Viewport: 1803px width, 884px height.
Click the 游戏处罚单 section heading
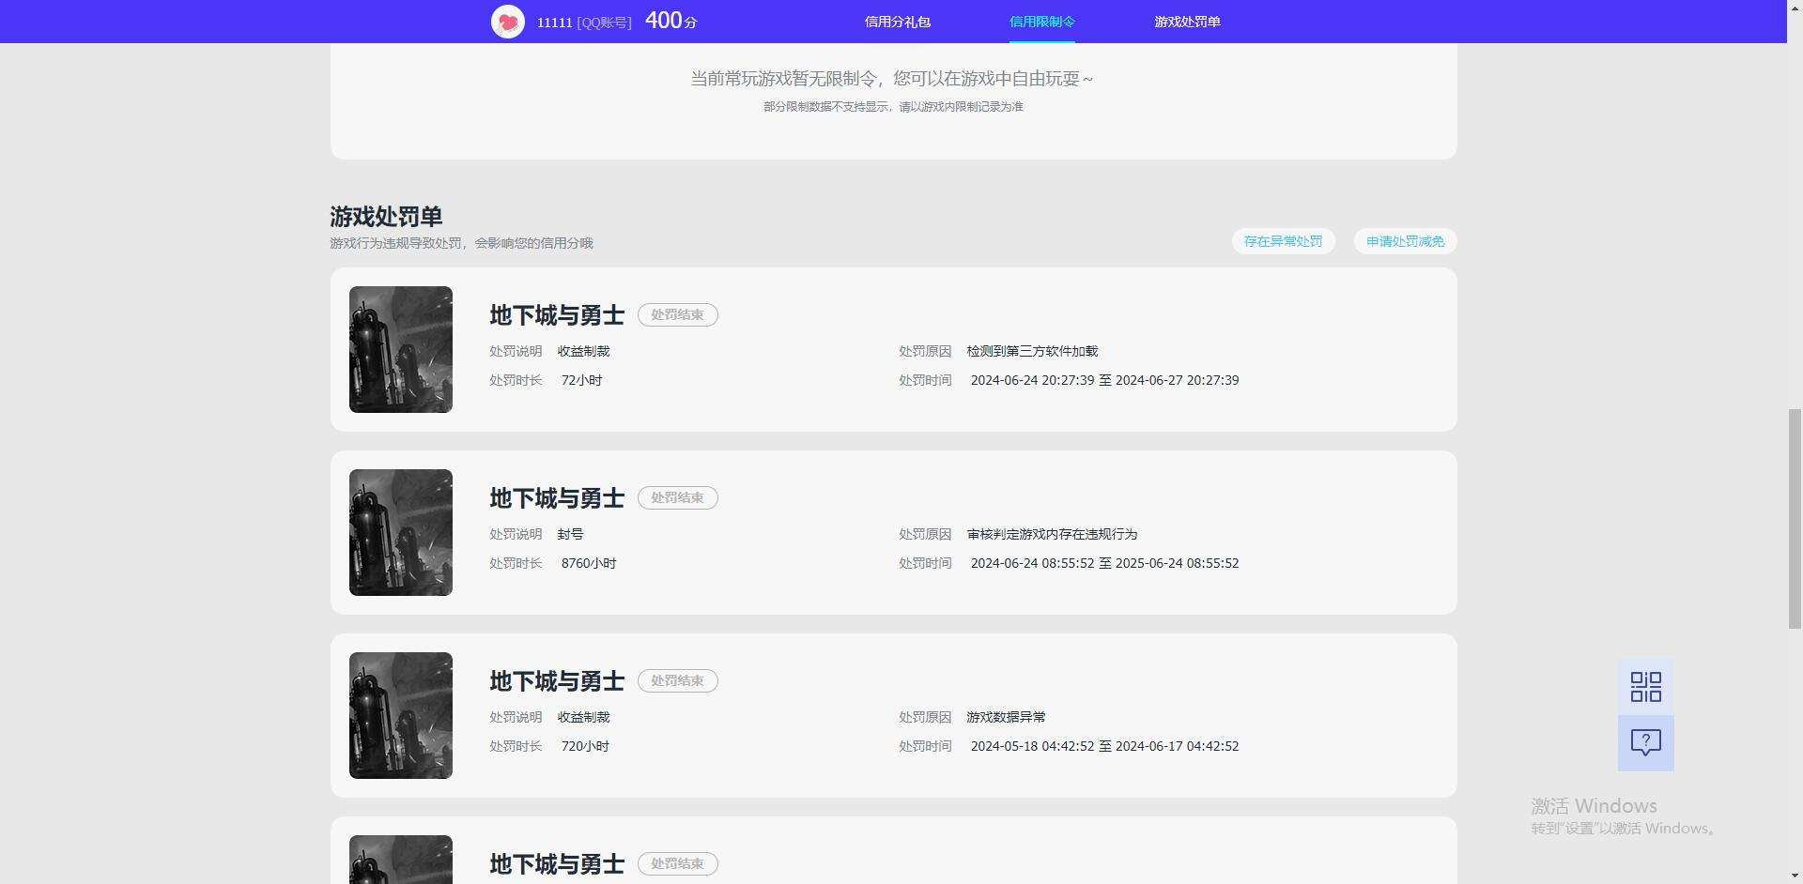pyautogui.click(x=386, y=217)
